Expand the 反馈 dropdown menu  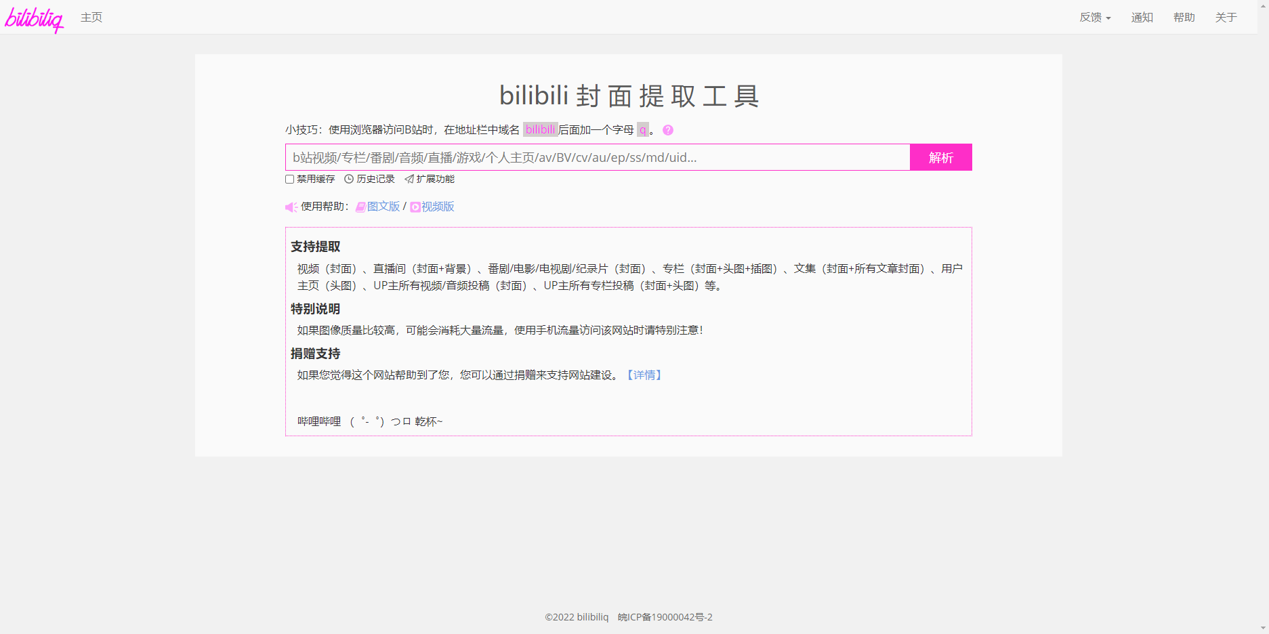point(1094,17)
